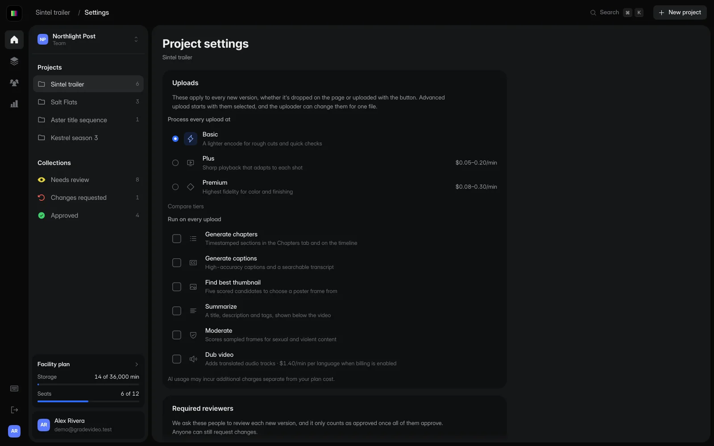Click the CC captions icon

click(193, 263)
